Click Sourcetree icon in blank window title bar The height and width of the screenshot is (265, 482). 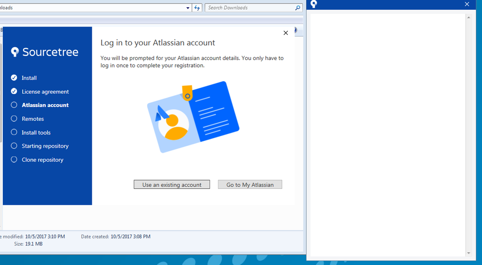tap(313, 4)
